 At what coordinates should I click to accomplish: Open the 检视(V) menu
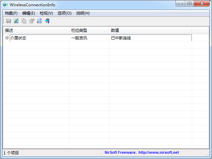[x=46, y=13]
